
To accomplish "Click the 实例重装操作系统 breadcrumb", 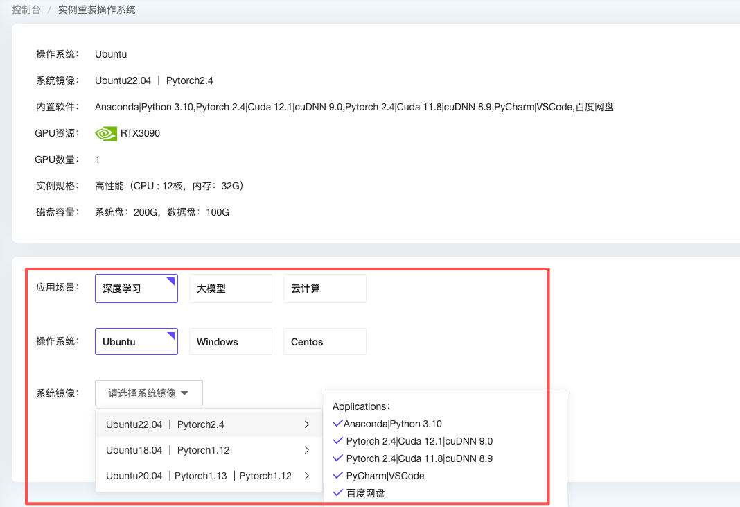I will click(x=97, y=10).
